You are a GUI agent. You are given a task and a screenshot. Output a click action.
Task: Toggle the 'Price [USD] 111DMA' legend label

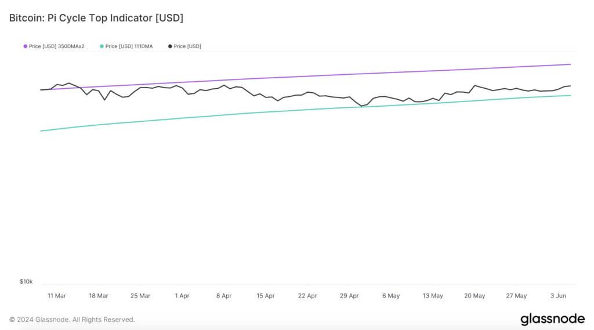129,46
